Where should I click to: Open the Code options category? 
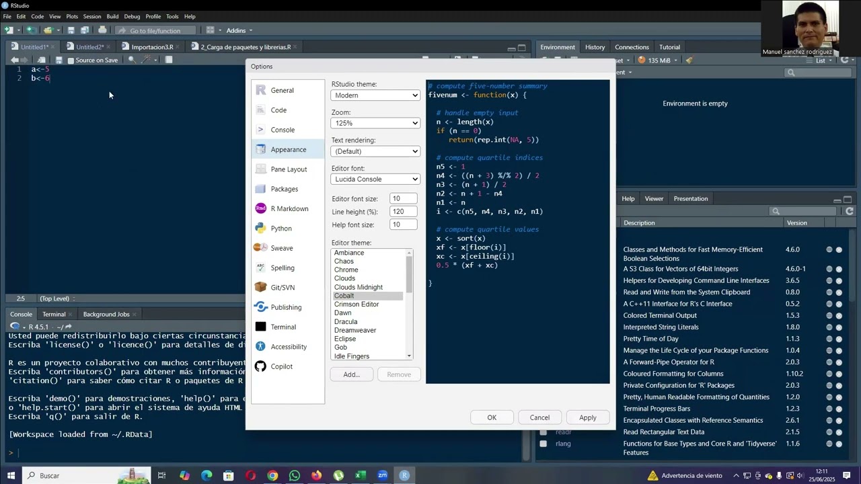tap(287, 110)
